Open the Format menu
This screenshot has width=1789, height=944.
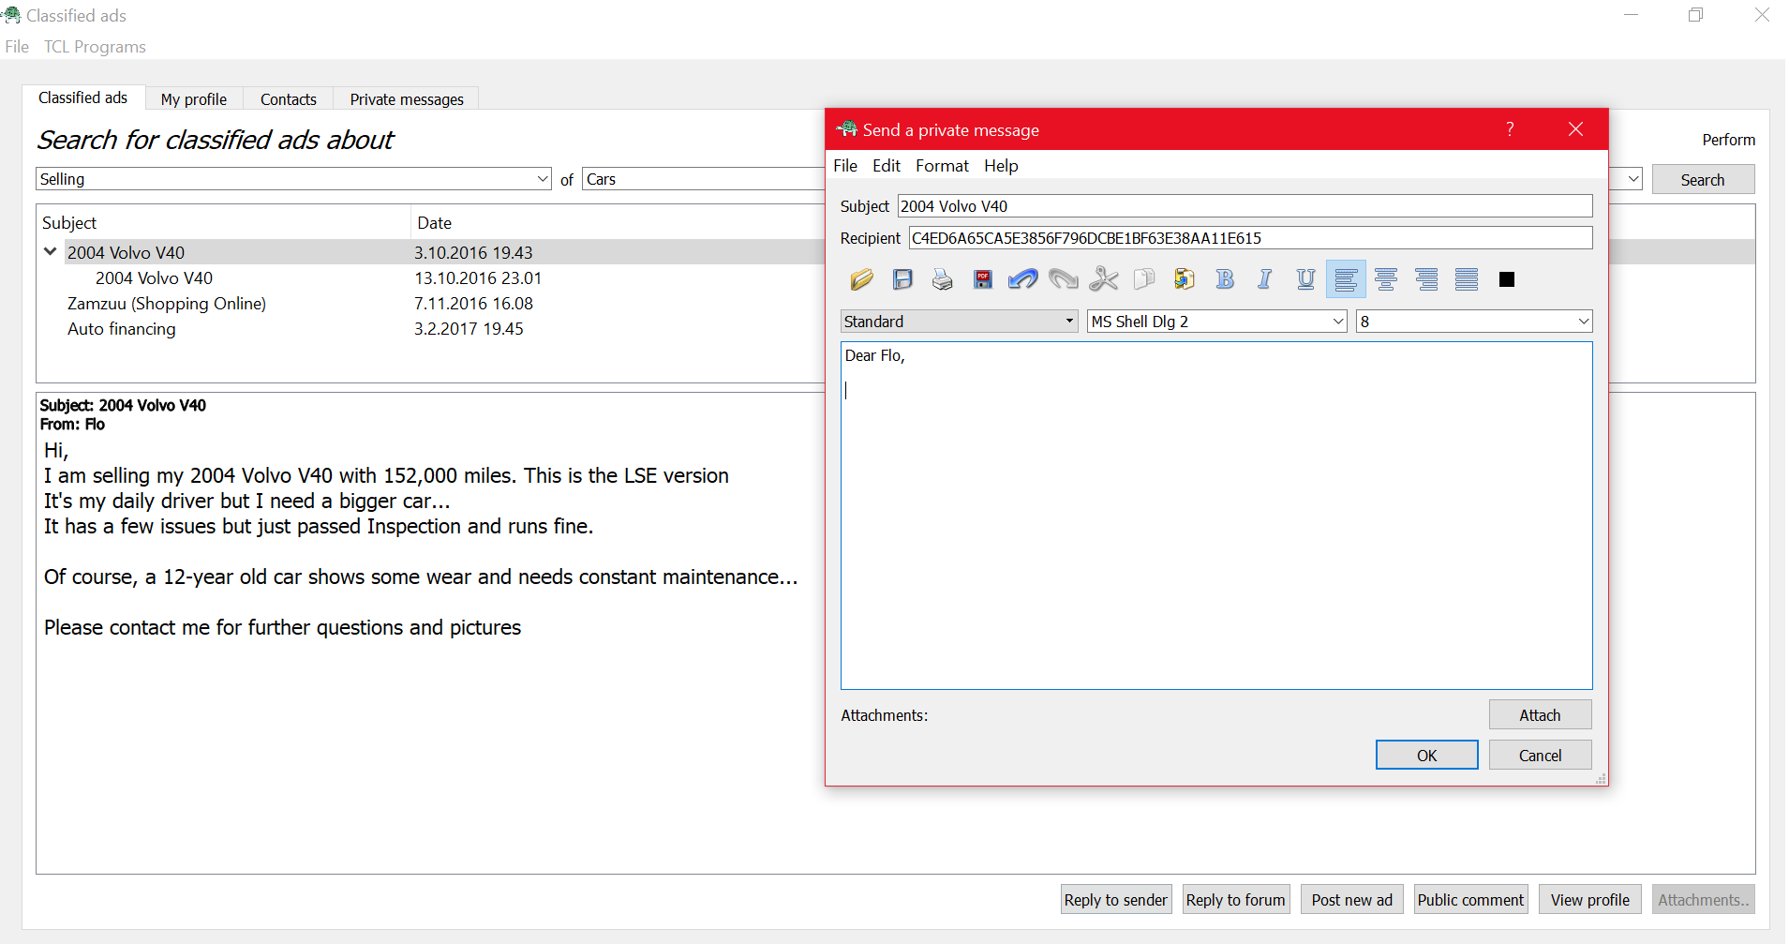tap(942, 165)
